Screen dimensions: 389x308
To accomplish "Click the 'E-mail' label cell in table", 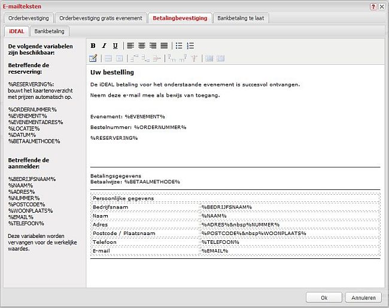I will 145,251.
